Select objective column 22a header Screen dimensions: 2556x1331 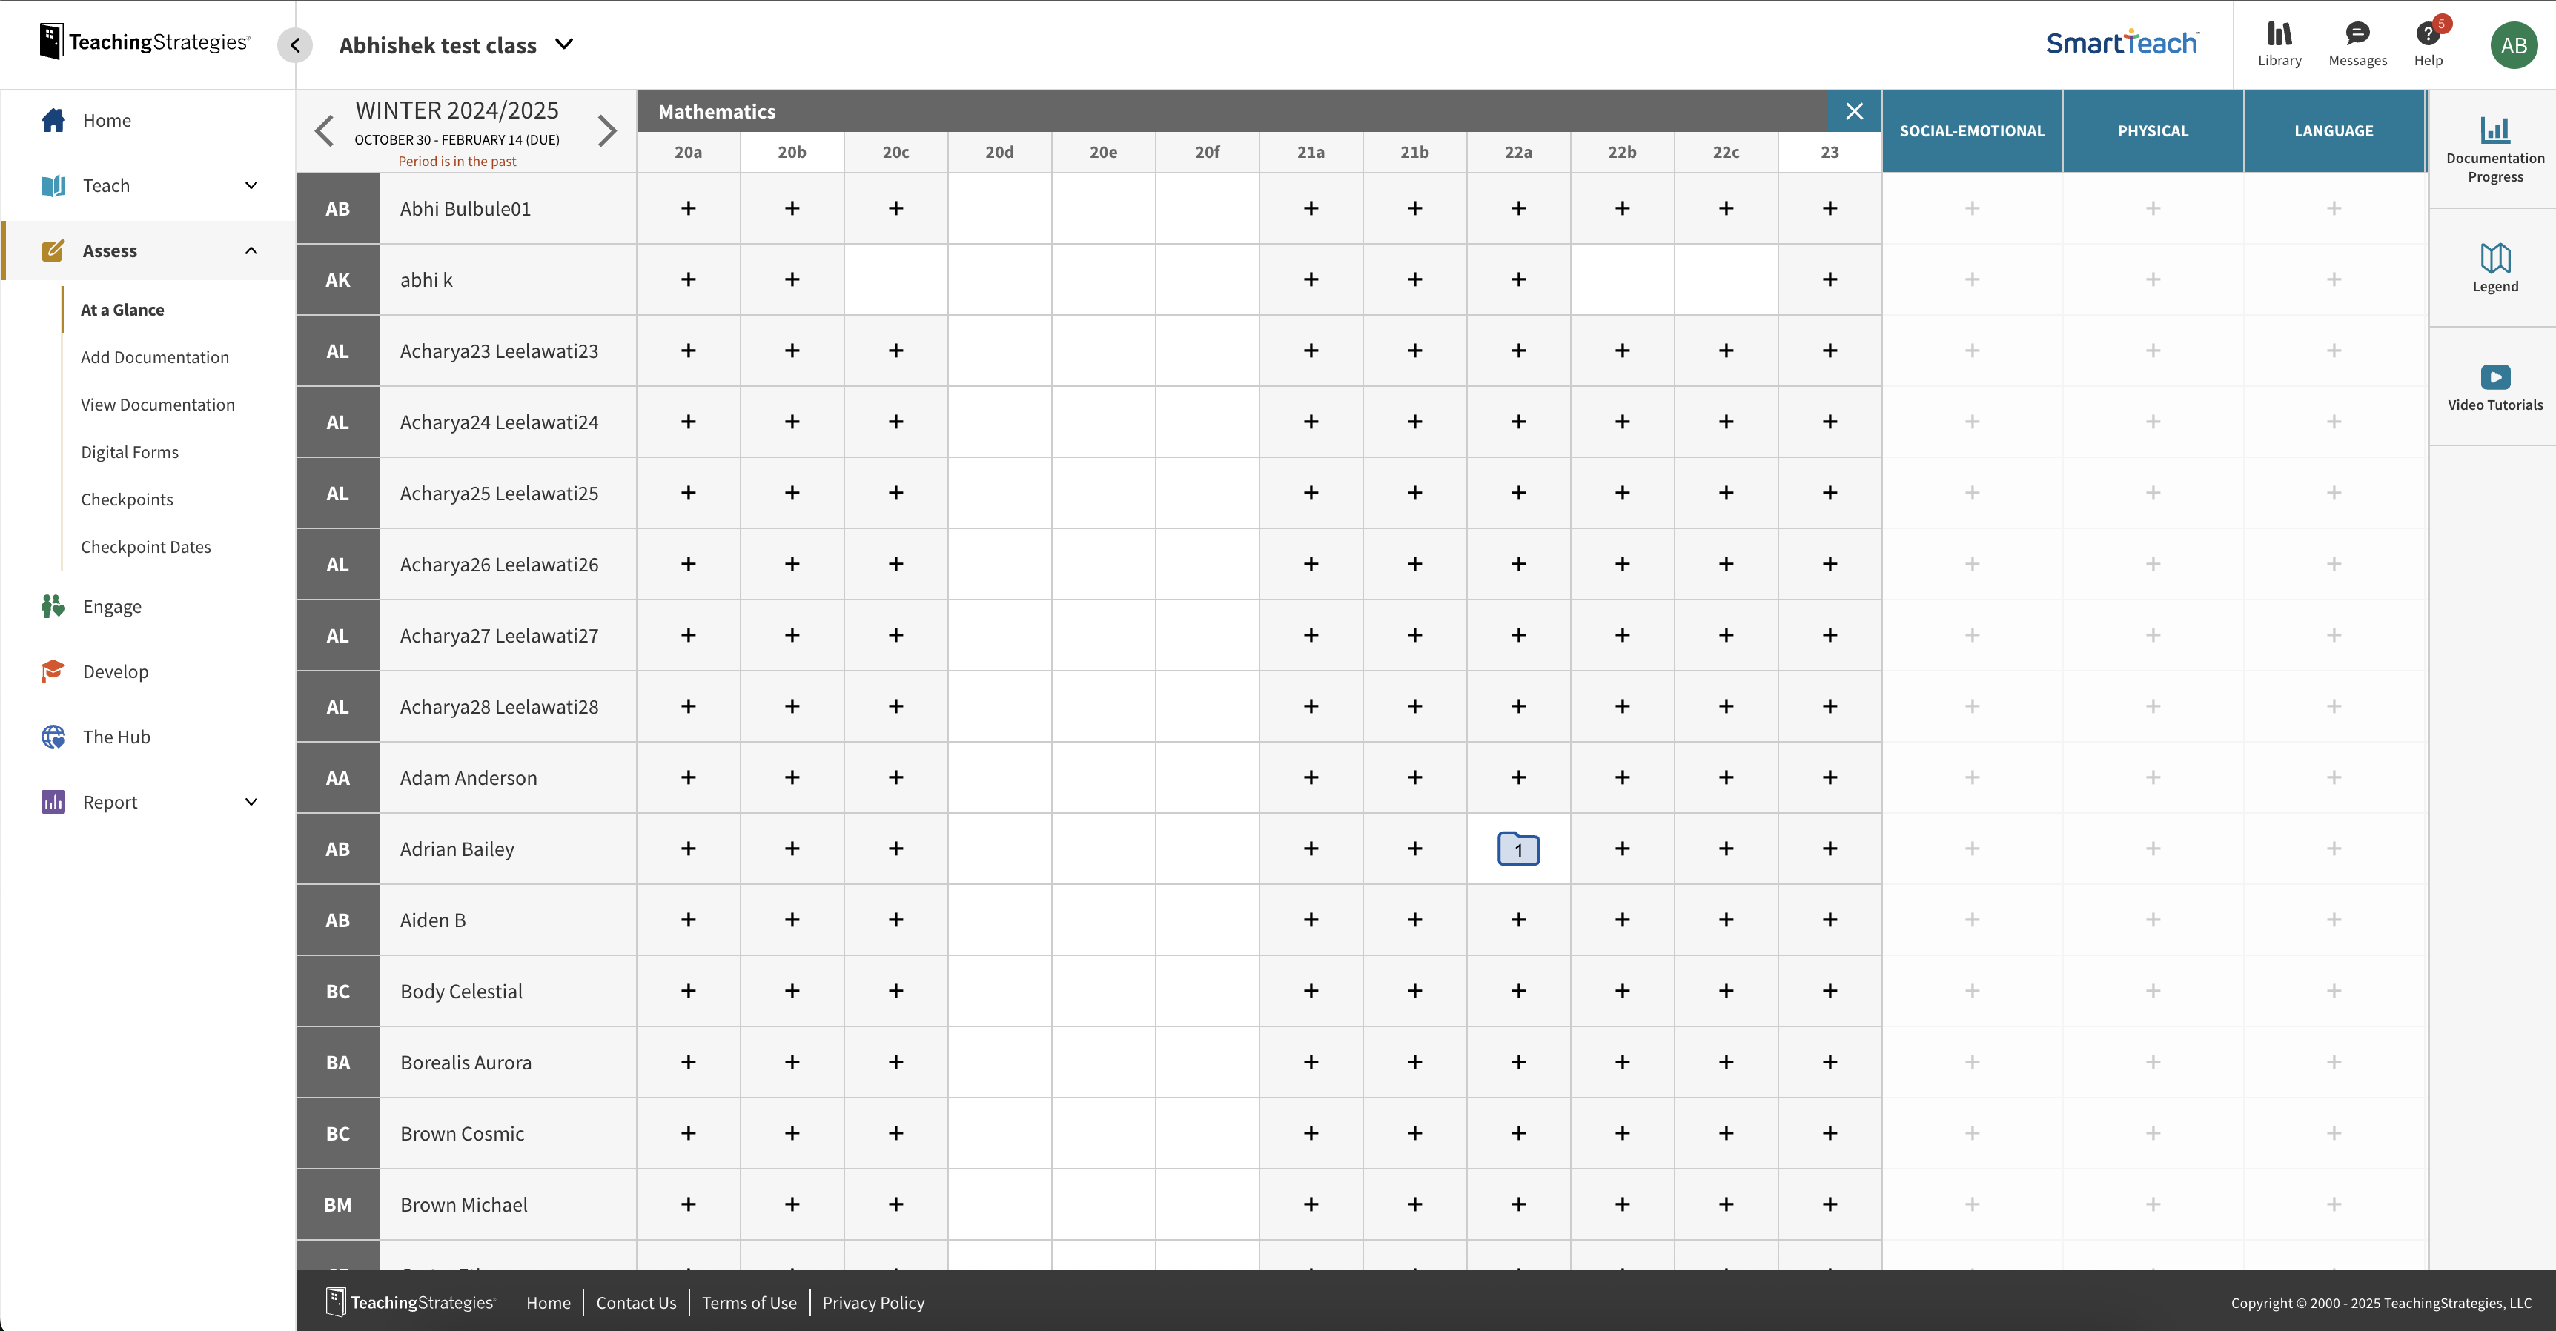1518,153
